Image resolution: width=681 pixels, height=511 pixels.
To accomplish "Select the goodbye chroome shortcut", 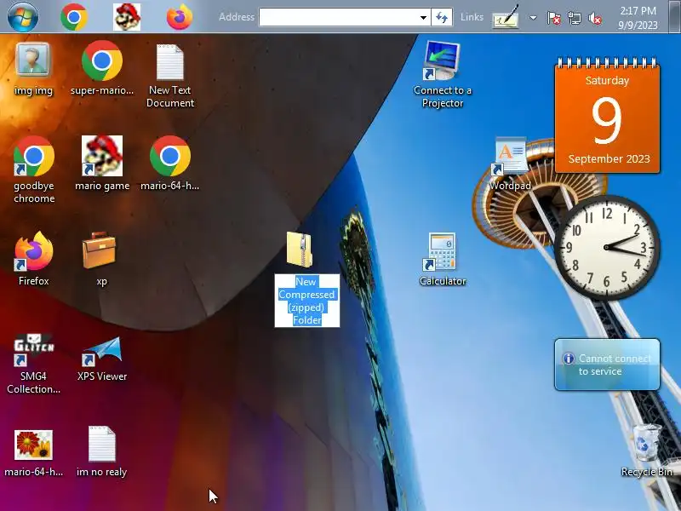I will (x=34, y=169).
